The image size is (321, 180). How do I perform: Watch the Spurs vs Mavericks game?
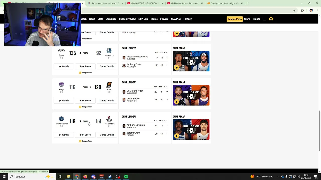coord(64,66)
